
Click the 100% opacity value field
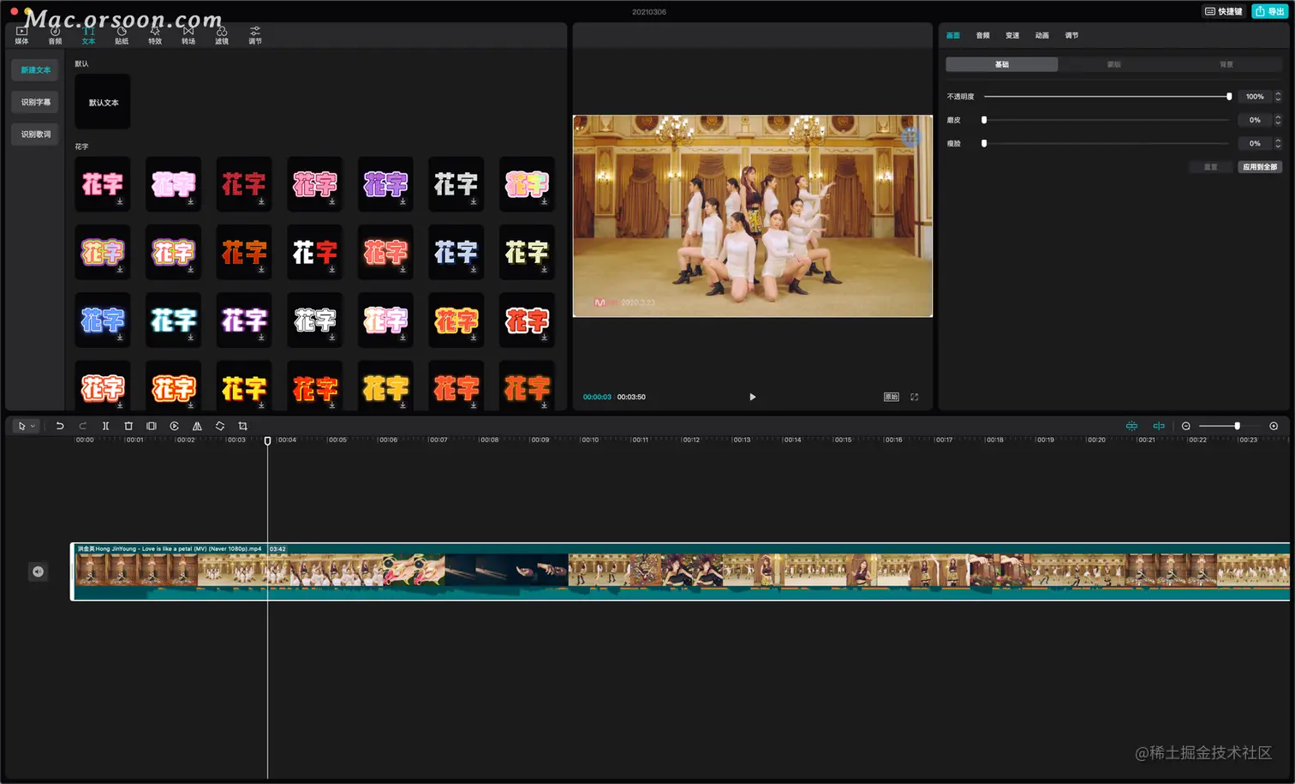(x=1255, y=97)
